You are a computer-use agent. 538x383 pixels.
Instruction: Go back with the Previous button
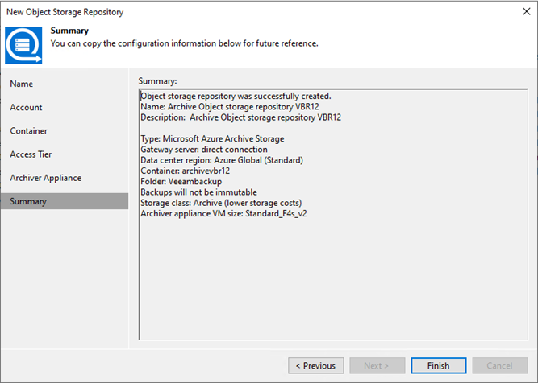pos(316,365)
